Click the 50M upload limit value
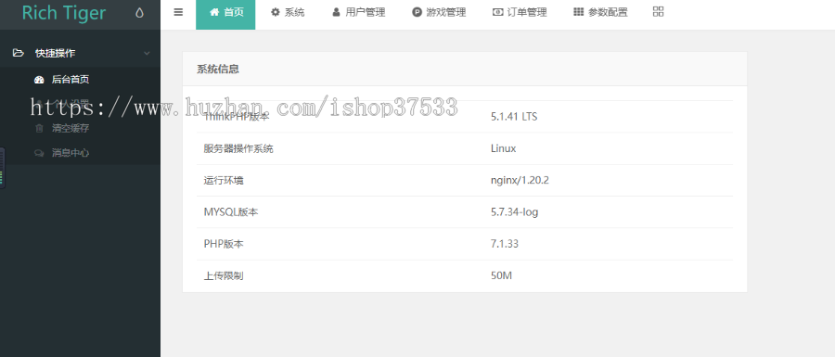The height and width of the screenshot is (357, 835). click(501, 275)
